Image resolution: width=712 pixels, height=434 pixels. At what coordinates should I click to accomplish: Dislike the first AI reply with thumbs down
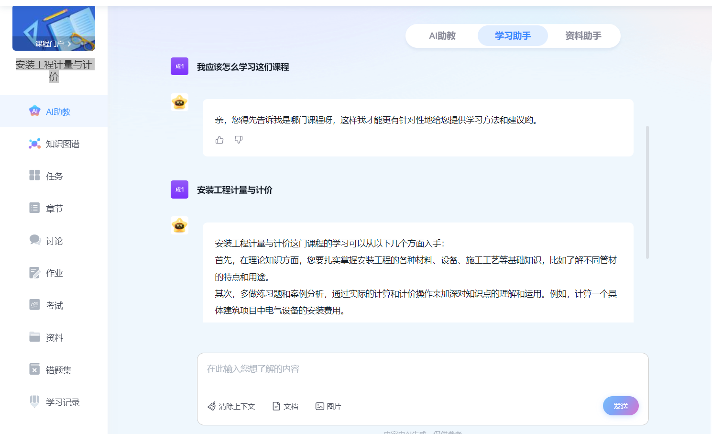(239, 140)
